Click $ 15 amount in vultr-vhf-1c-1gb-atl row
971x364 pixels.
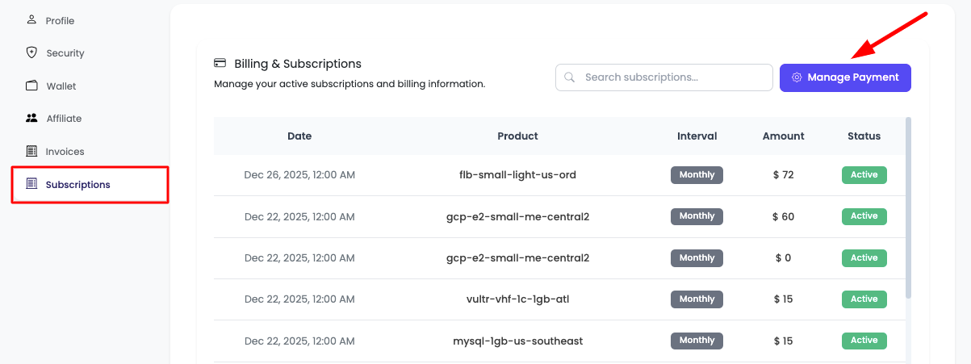[783, 299]
